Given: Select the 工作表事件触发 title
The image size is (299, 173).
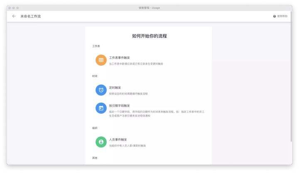Looking at the screenshot, I should click(x=119, y=58).
